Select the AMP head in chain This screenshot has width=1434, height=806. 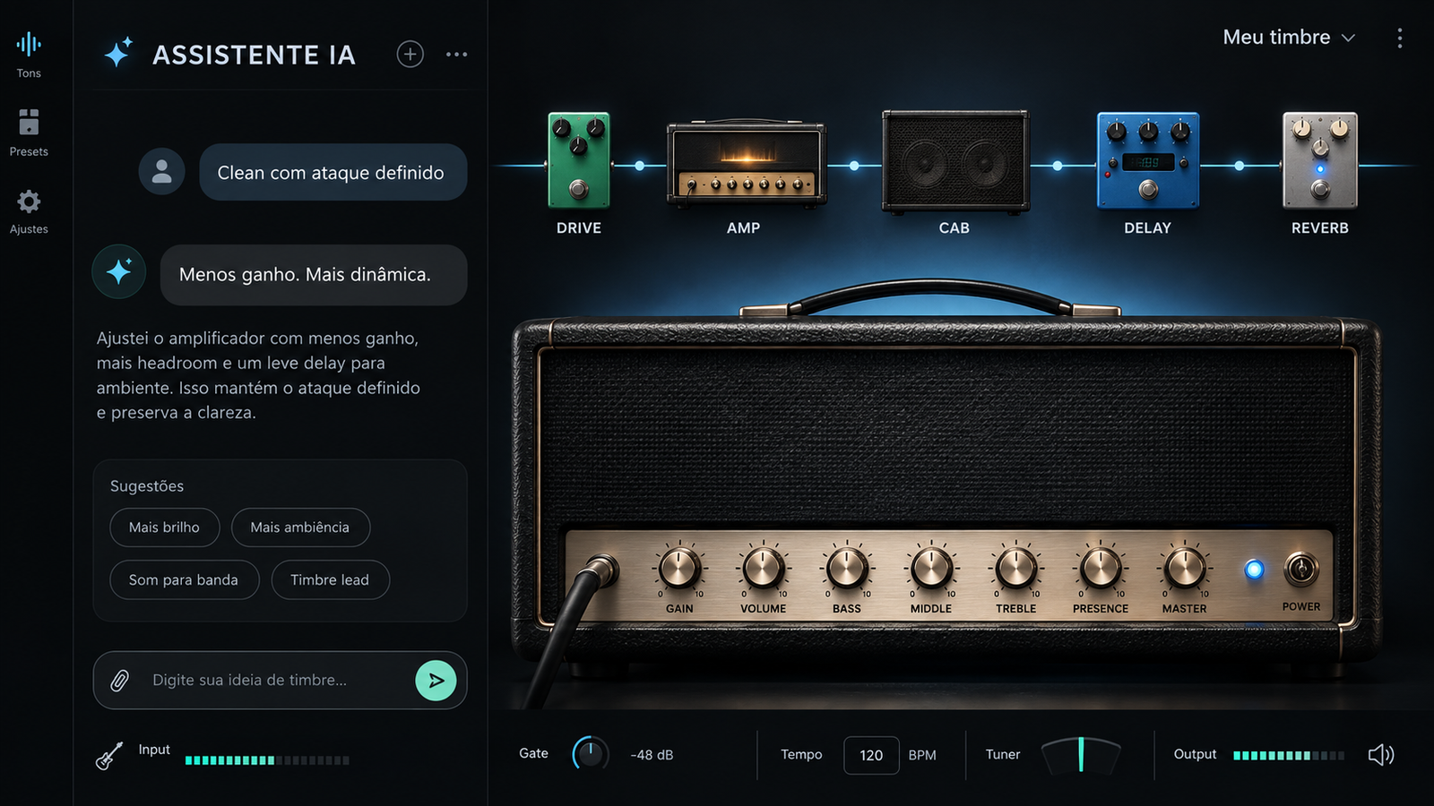click(x=746, y=163)
